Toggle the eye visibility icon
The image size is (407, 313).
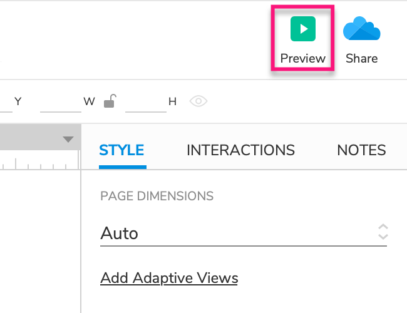198,101
